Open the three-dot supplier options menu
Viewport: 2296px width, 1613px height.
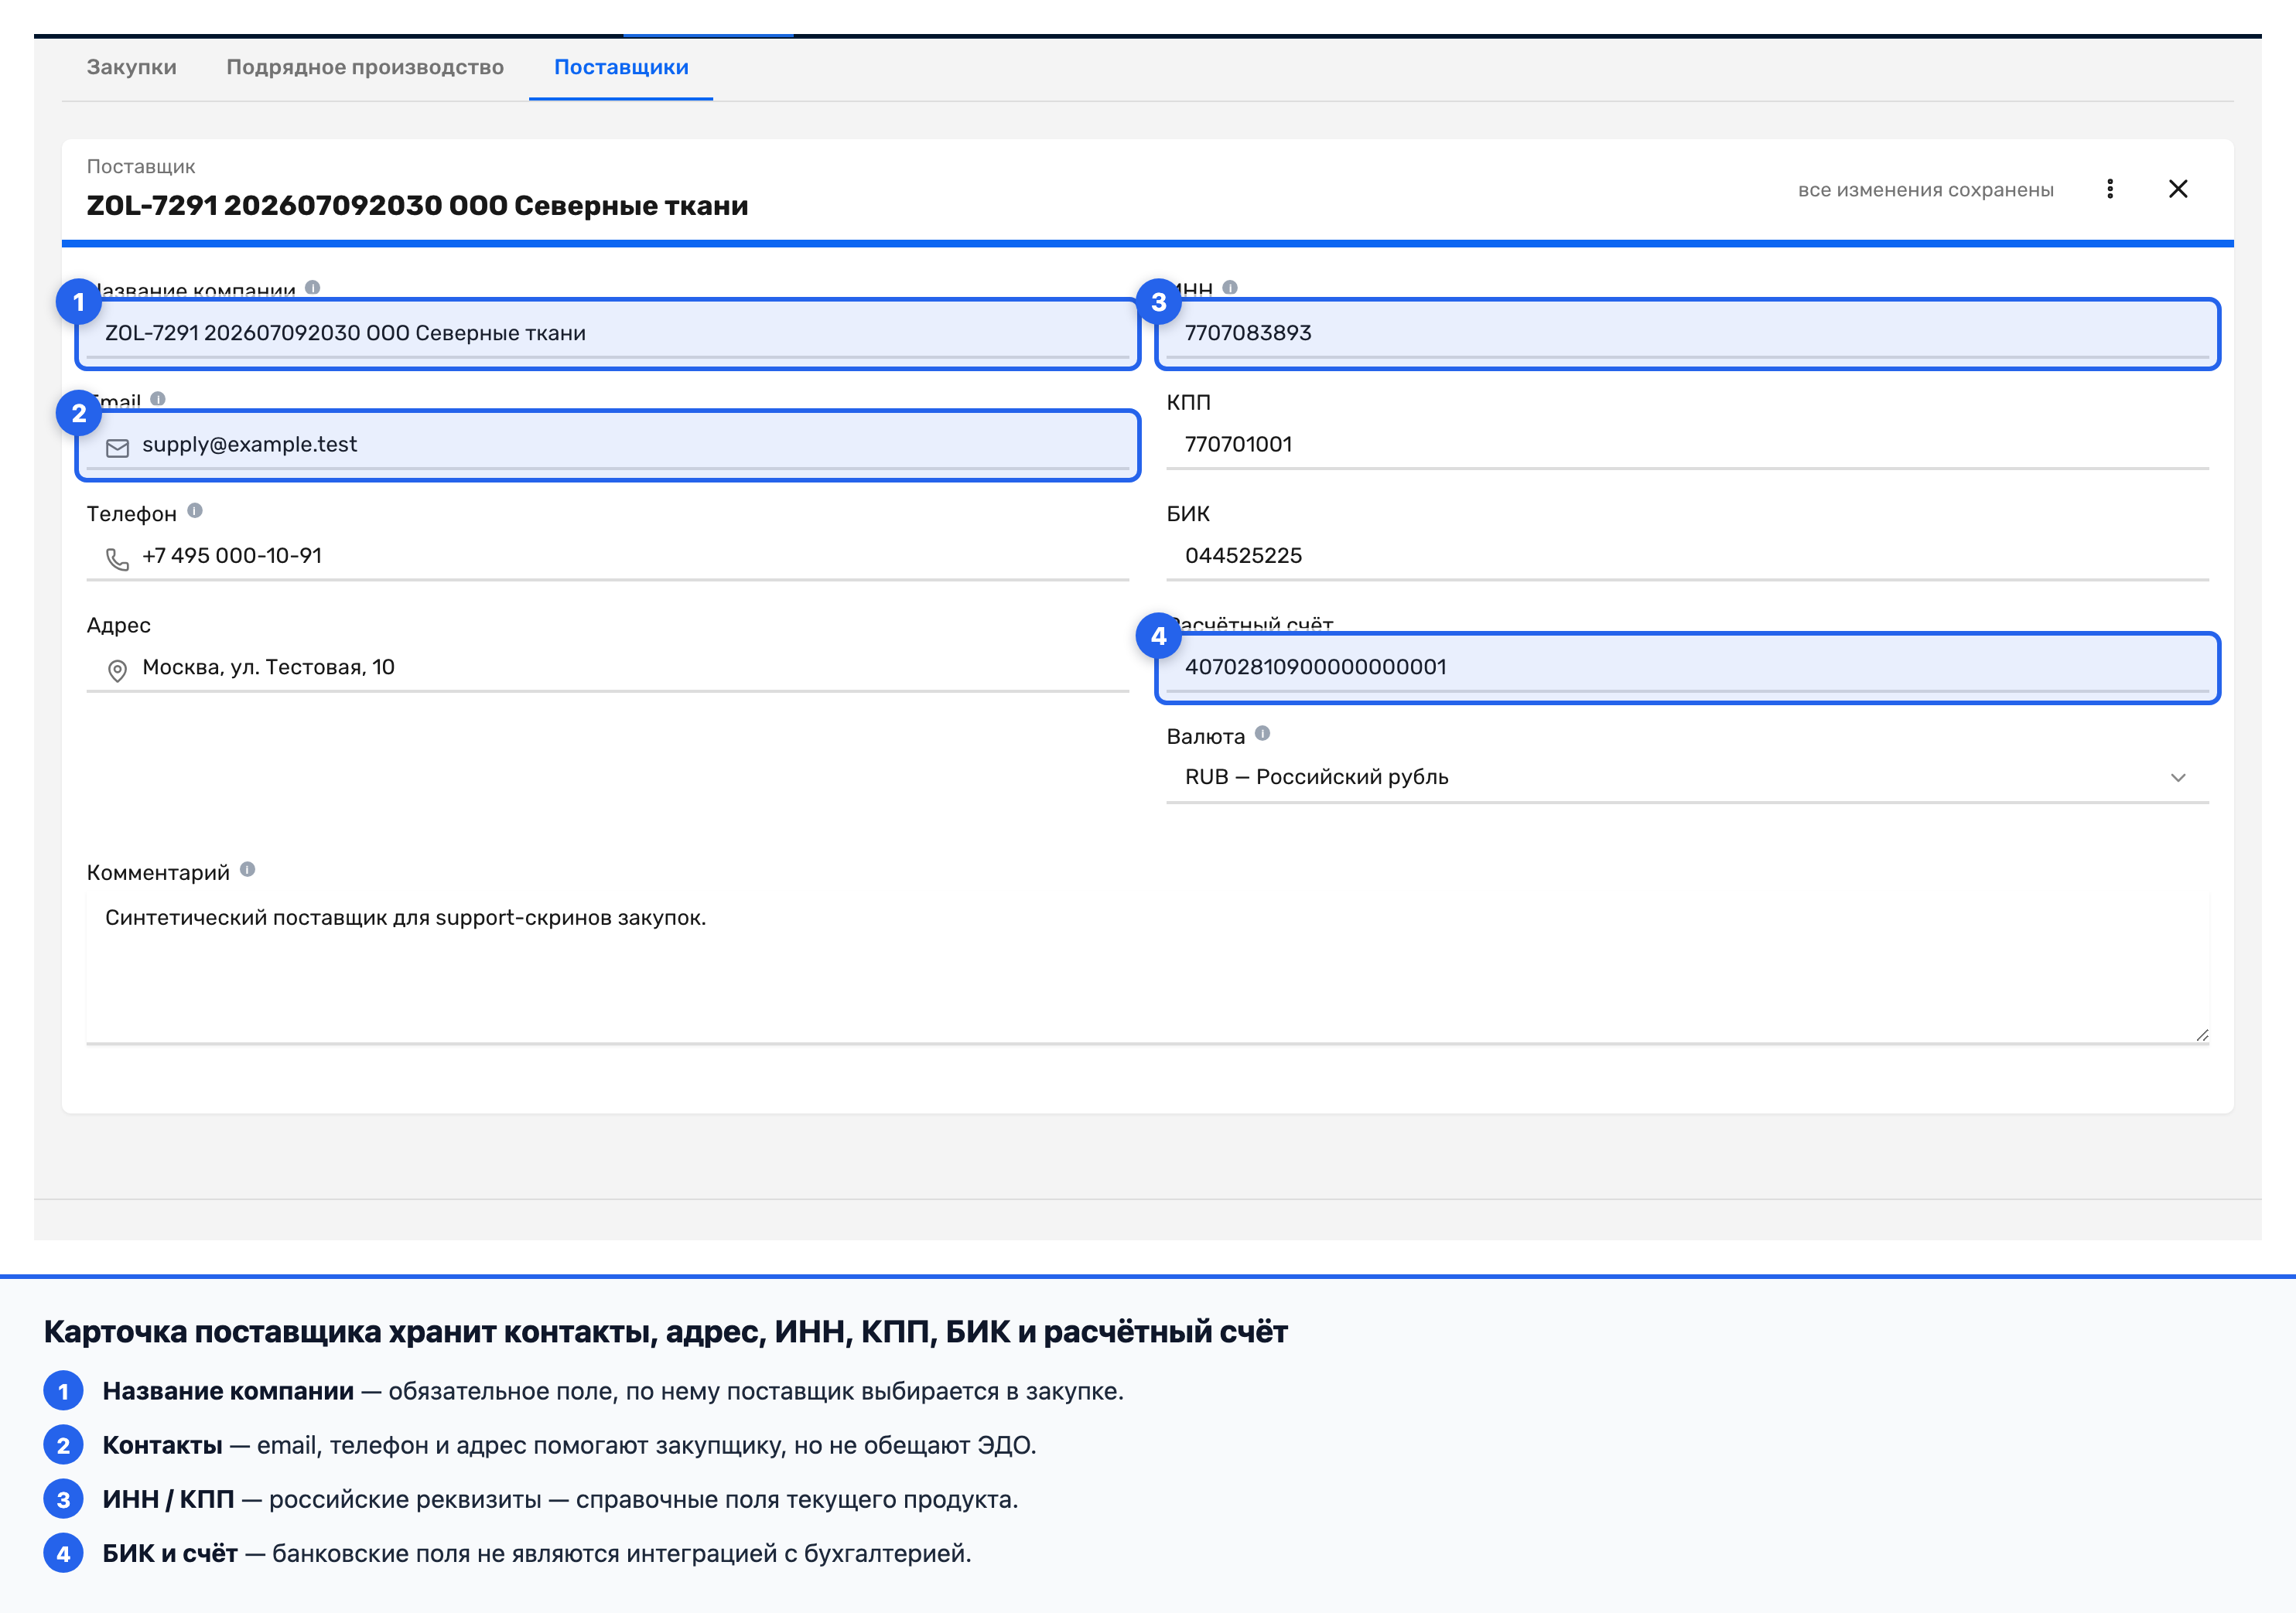2109,189
